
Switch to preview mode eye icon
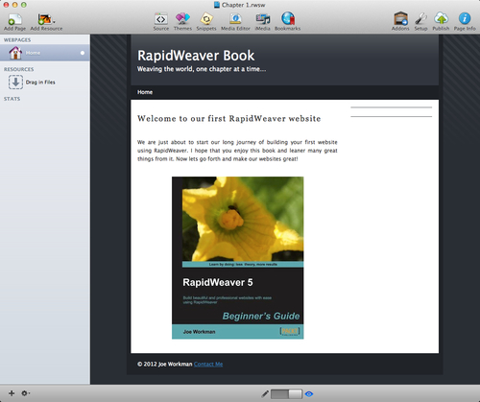[309, 393]
